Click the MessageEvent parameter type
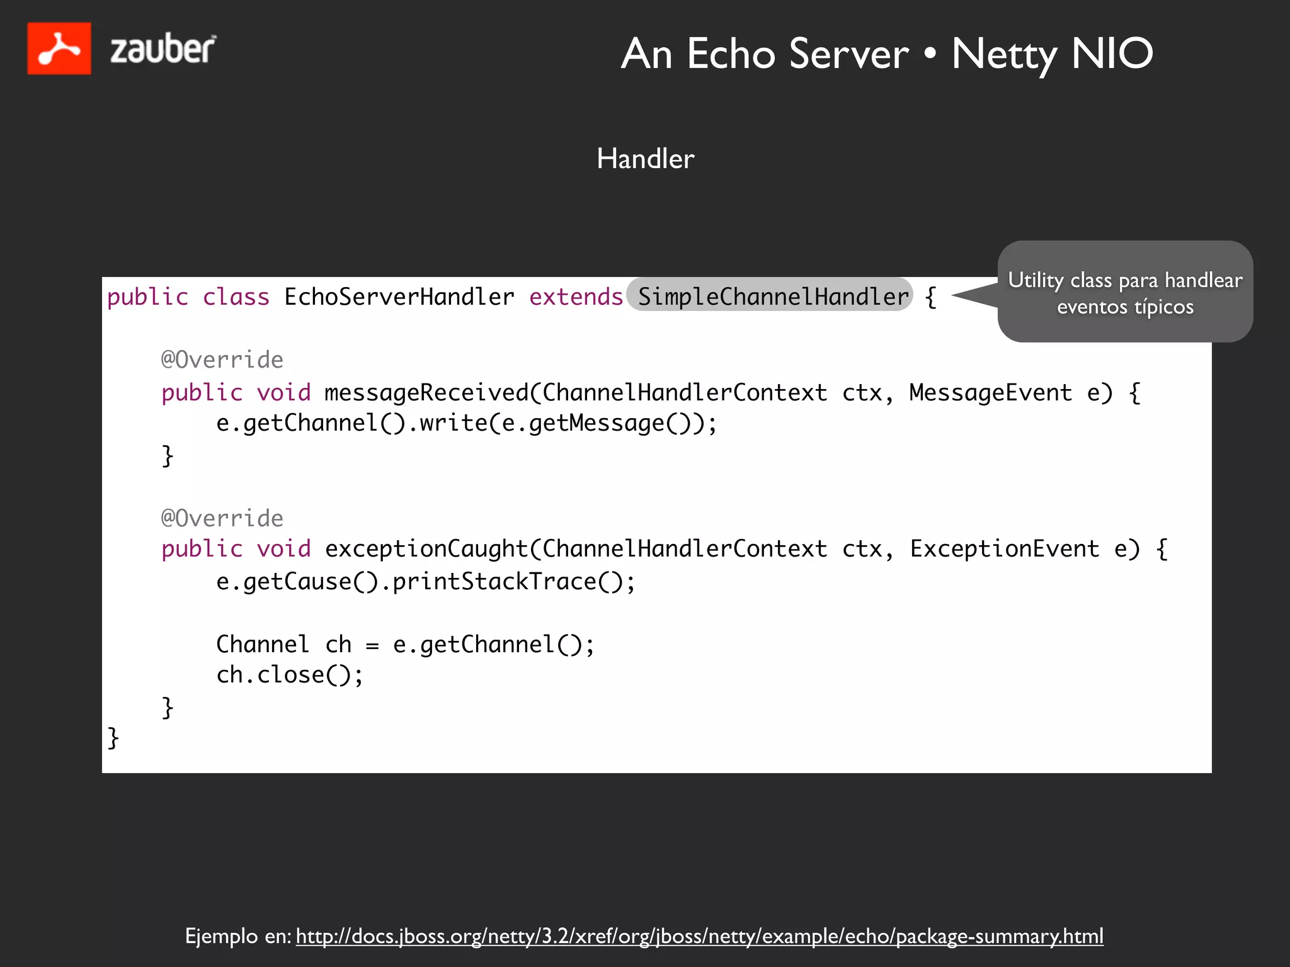The width and height of the screenshot is (1290, 967). click(x=990, y=393)
